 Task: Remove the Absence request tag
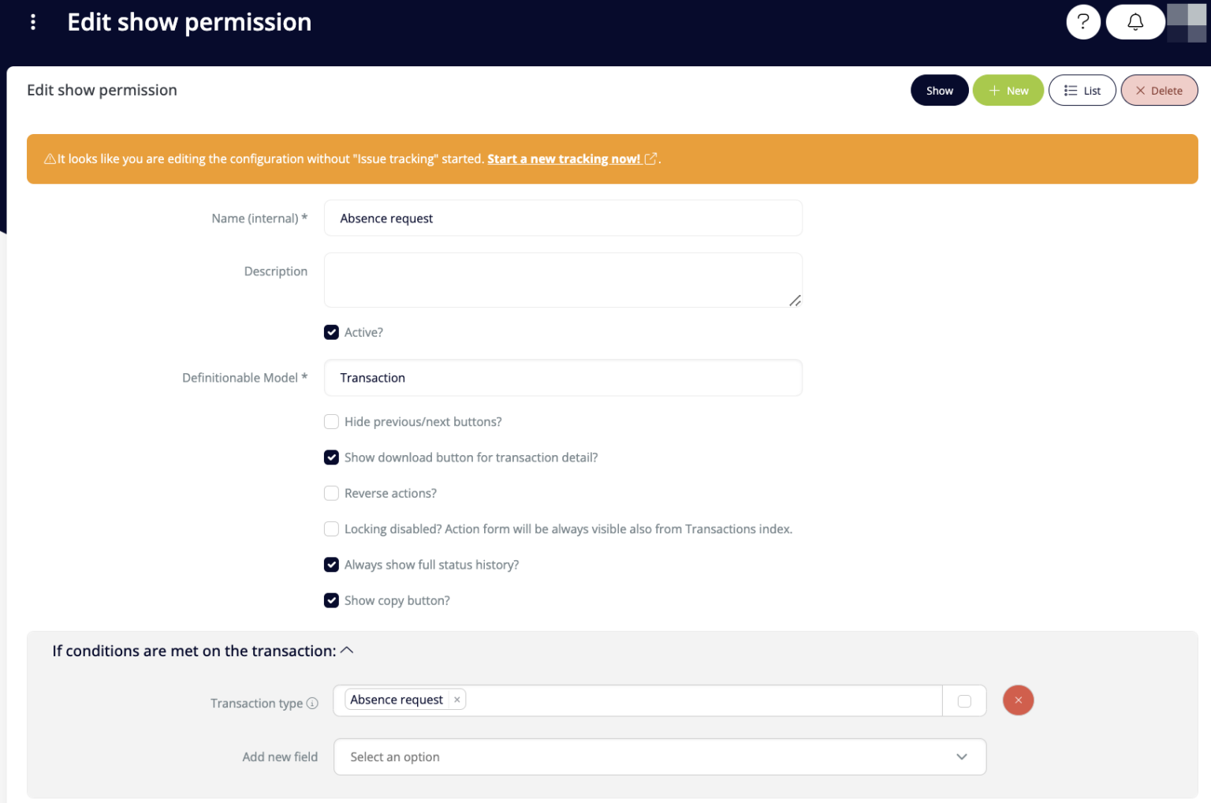[x=457, y=700]
